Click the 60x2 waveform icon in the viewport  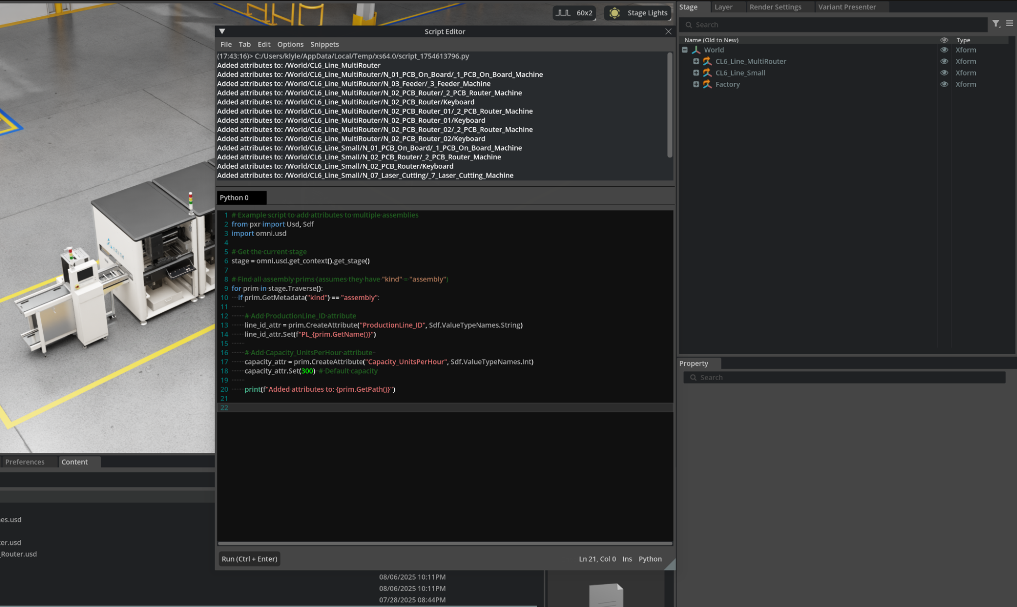[x=563, y=13]
